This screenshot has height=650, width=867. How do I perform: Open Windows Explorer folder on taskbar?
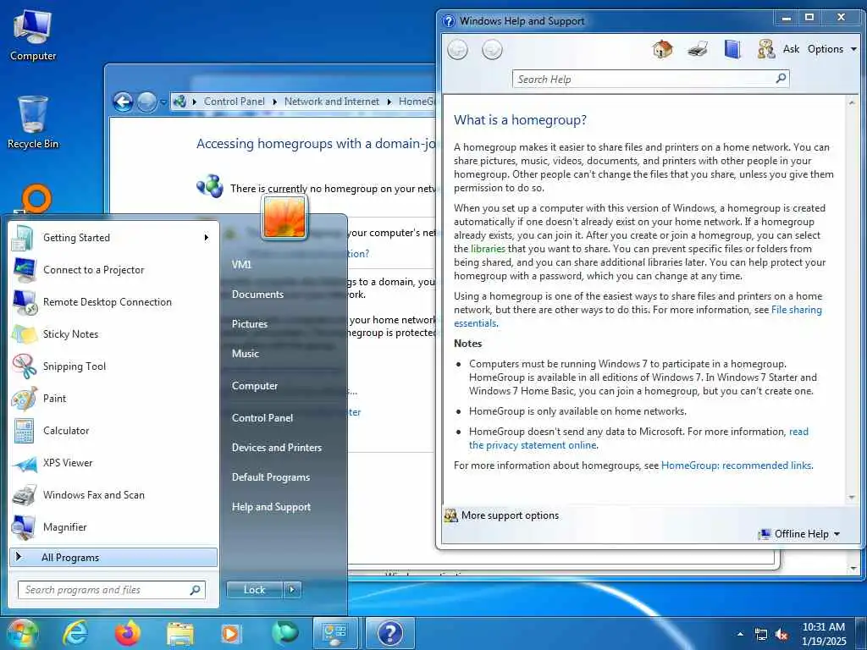tap(180, 634)
